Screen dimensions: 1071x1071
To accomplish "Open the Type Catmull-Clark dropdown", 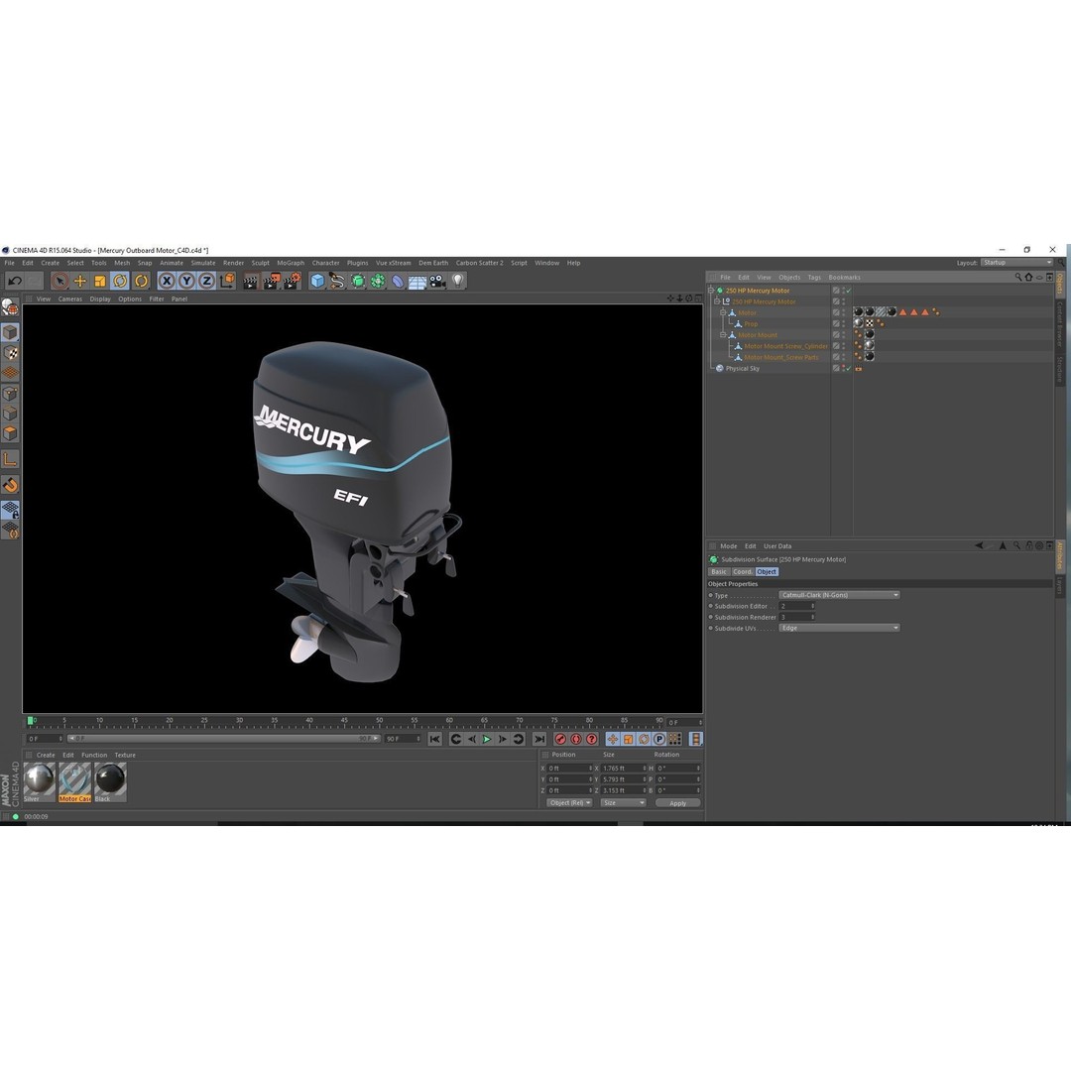I will click(840, 595).
